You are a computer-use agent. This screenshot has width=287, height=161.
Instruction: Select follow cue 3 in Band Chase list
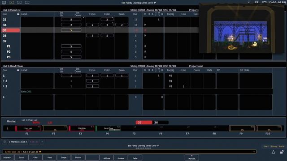(5, 86)
